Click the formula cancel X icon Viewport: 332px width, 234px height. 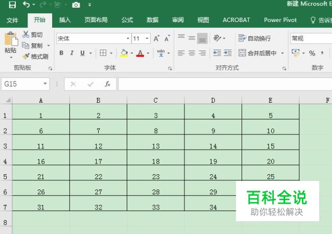[x=73, y=84]
